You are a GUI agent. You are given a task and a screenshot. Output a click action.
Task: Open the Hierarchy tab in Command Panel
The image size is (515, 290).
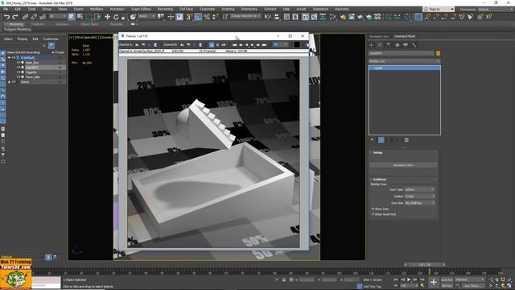(389, 45)
